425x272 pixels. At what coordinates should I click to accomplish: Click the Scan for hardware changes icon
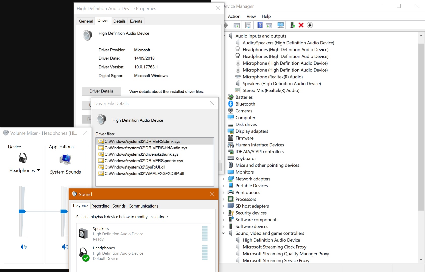(280, 25)
